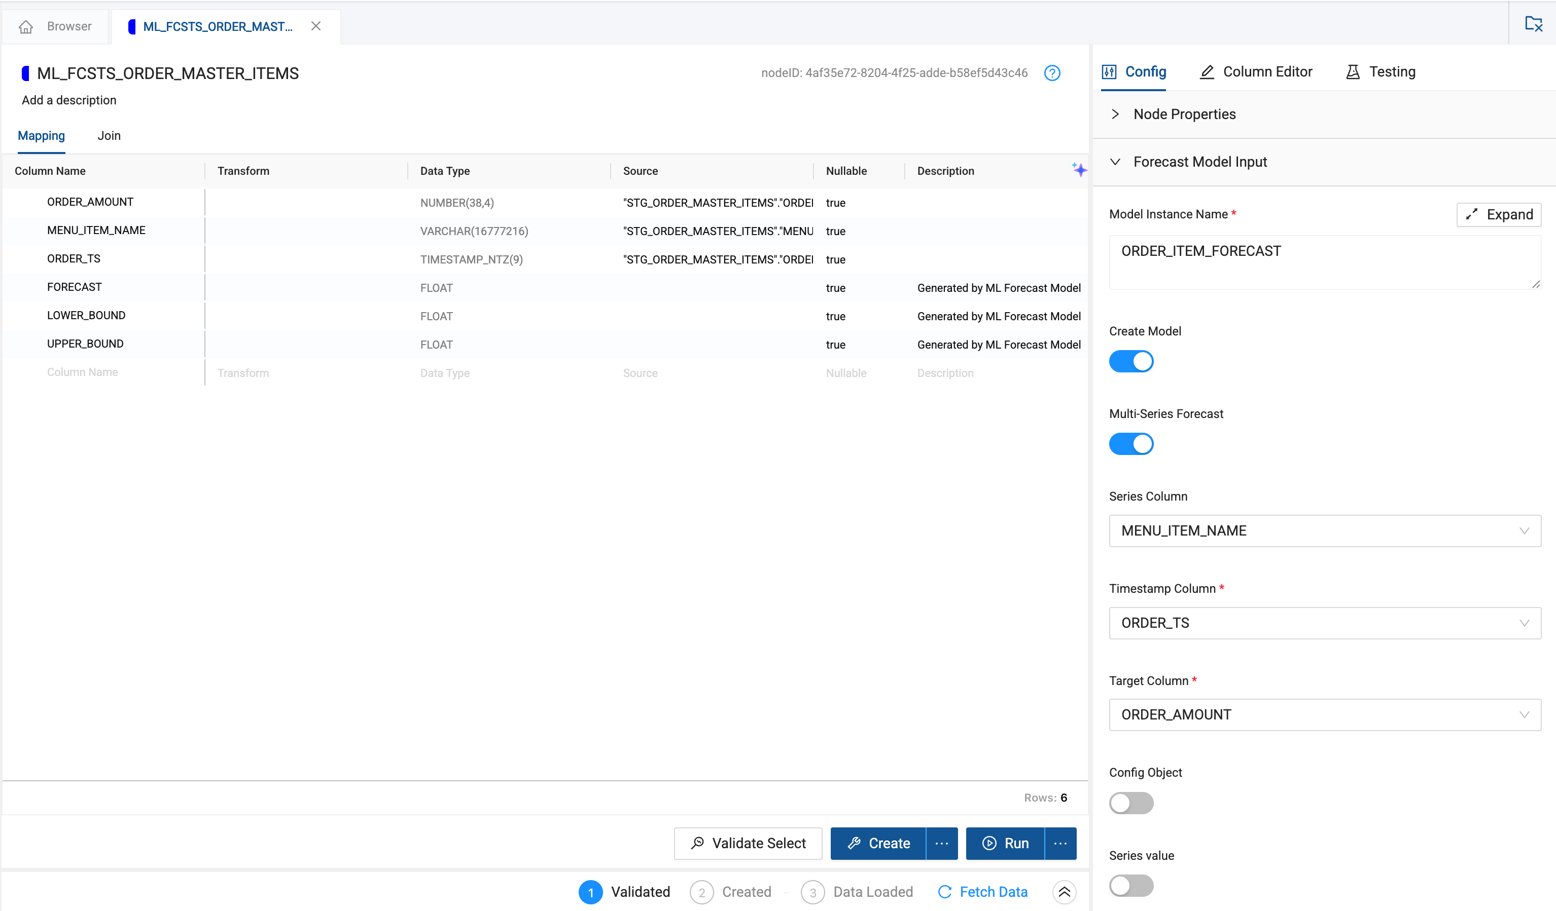This screenshot has width=1556, height=911.
Task: Click the folder icon at top right
Action: click(1534, 24)
